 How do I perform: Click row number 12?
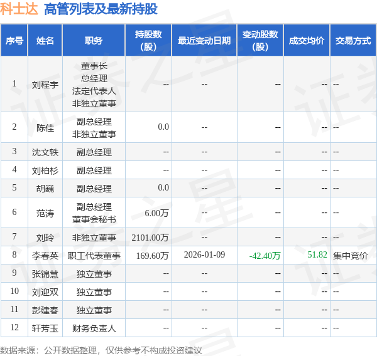tap(14, 327)
